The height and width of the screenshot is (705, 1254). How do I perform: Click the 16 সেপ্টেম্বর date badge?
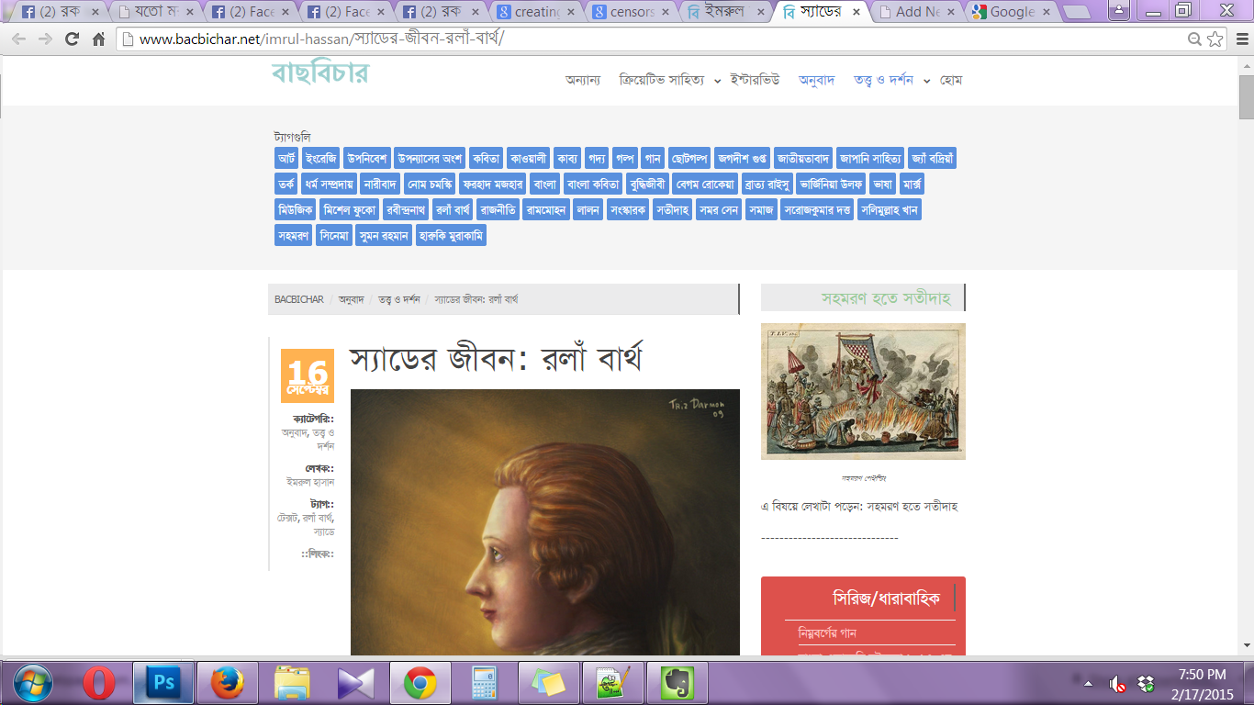coord(308,375)
